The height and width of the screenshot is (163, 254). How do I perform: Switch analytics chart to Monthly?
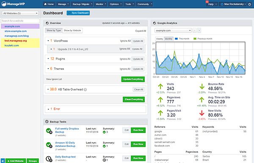point(168,39)
